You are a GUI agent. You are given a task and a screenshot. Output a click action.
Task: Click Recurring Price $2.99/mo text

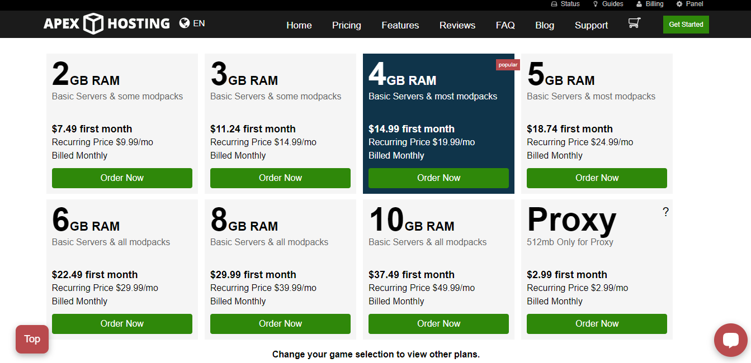coord(578,288)
